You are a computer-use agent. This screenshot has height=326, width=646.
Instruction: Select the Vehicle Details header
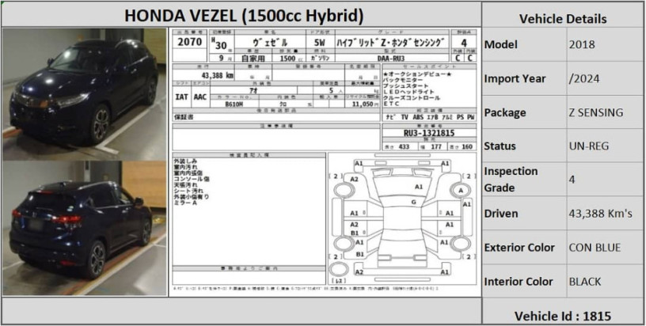coord(563,18)
